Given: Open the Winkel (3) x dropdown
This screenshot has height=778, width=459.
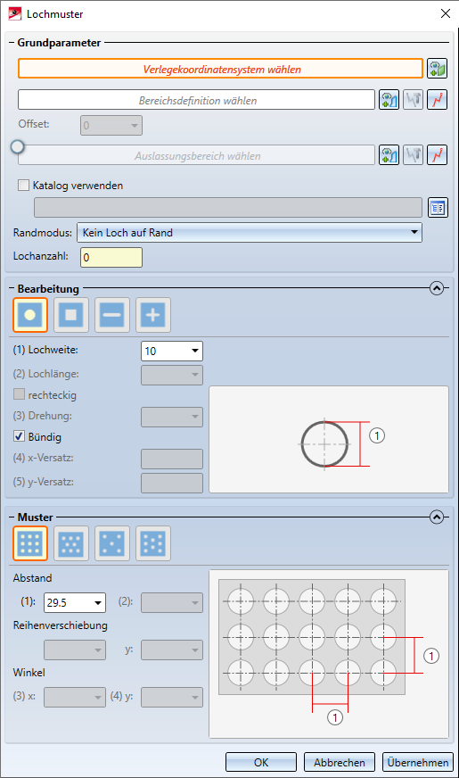Looking at the screenshot, I should coord(74,697).
